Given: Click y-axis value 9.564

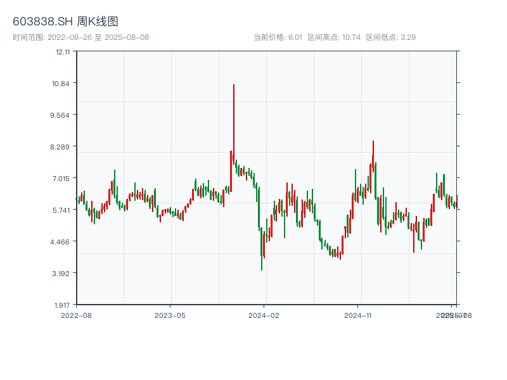Looking at the screenshot, I should 60,115.
